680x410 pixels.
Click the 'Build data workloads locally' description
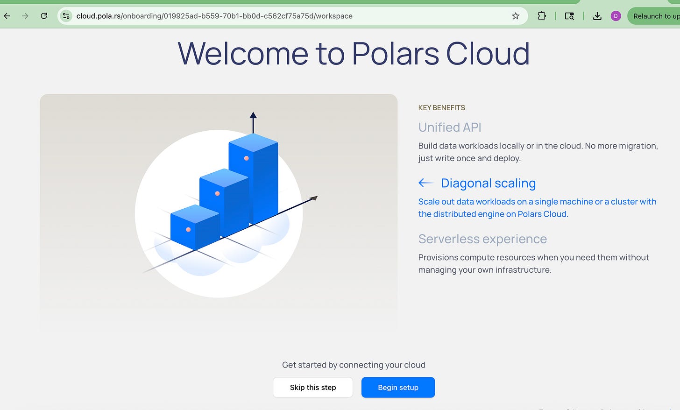(x=538, y=152)
